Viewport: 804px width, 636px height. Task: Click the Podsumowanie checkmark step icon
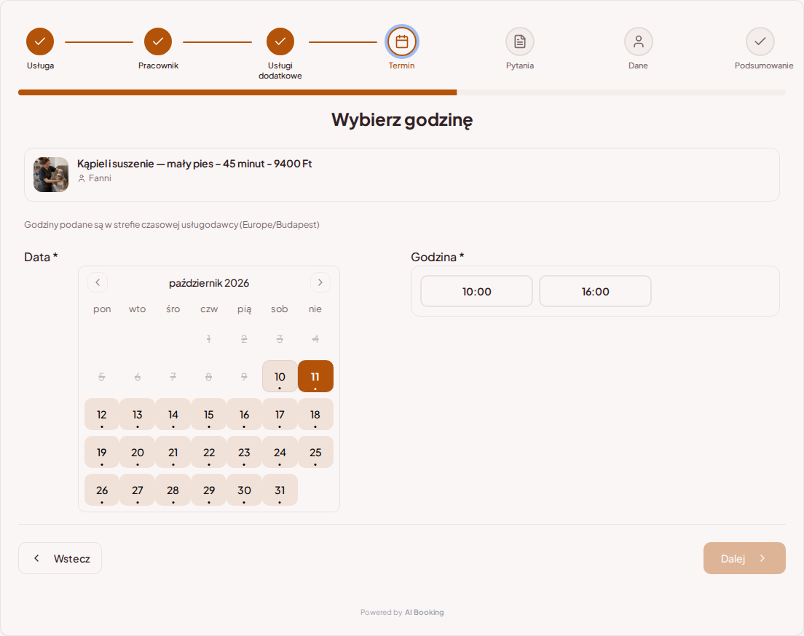coord(760,41)
